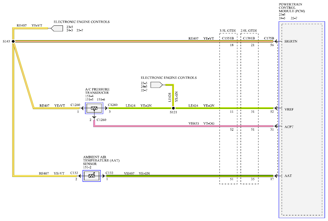
Task: Select the VH407 circuit label
Action: tap(129, 173)
